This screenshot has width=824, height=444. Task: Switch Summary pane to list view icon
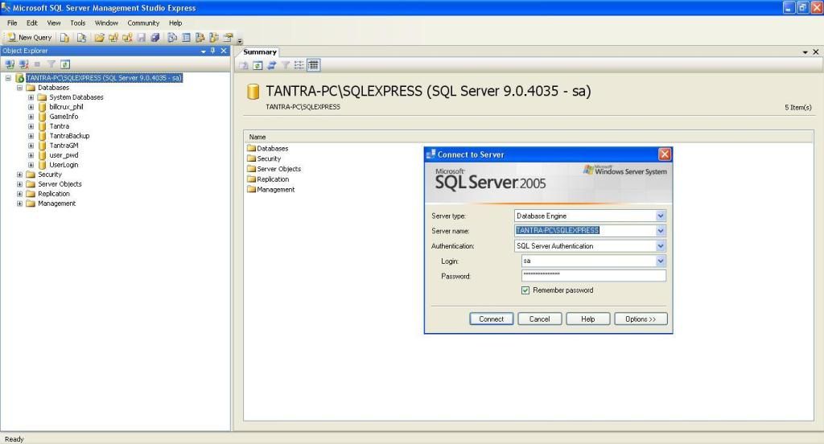(299, 65)
